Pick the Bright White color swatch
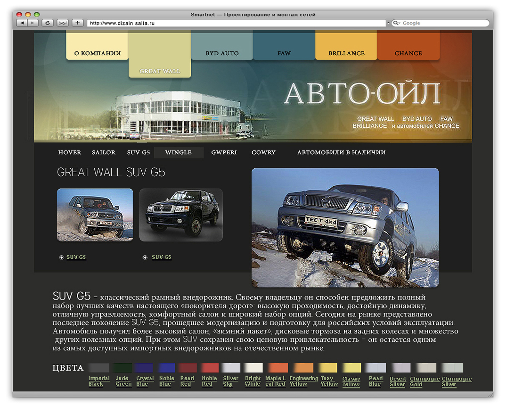This screenshot has width=506, height=406. [253, 367]
